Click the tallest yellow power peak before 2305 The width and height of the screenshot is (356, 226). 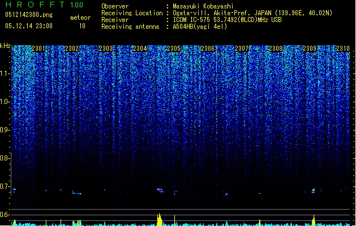tap(160, 219)
